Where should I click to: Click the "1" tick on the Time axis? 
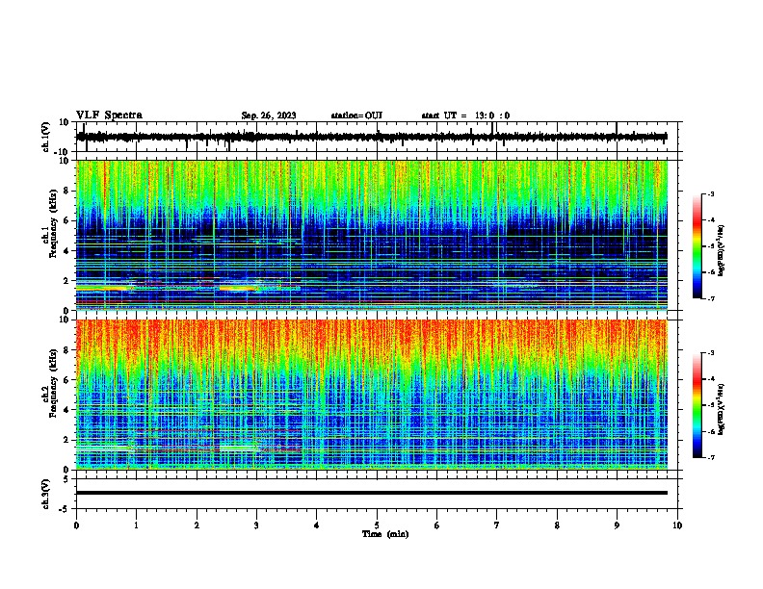pyautogui.click(x=136, y=525)
